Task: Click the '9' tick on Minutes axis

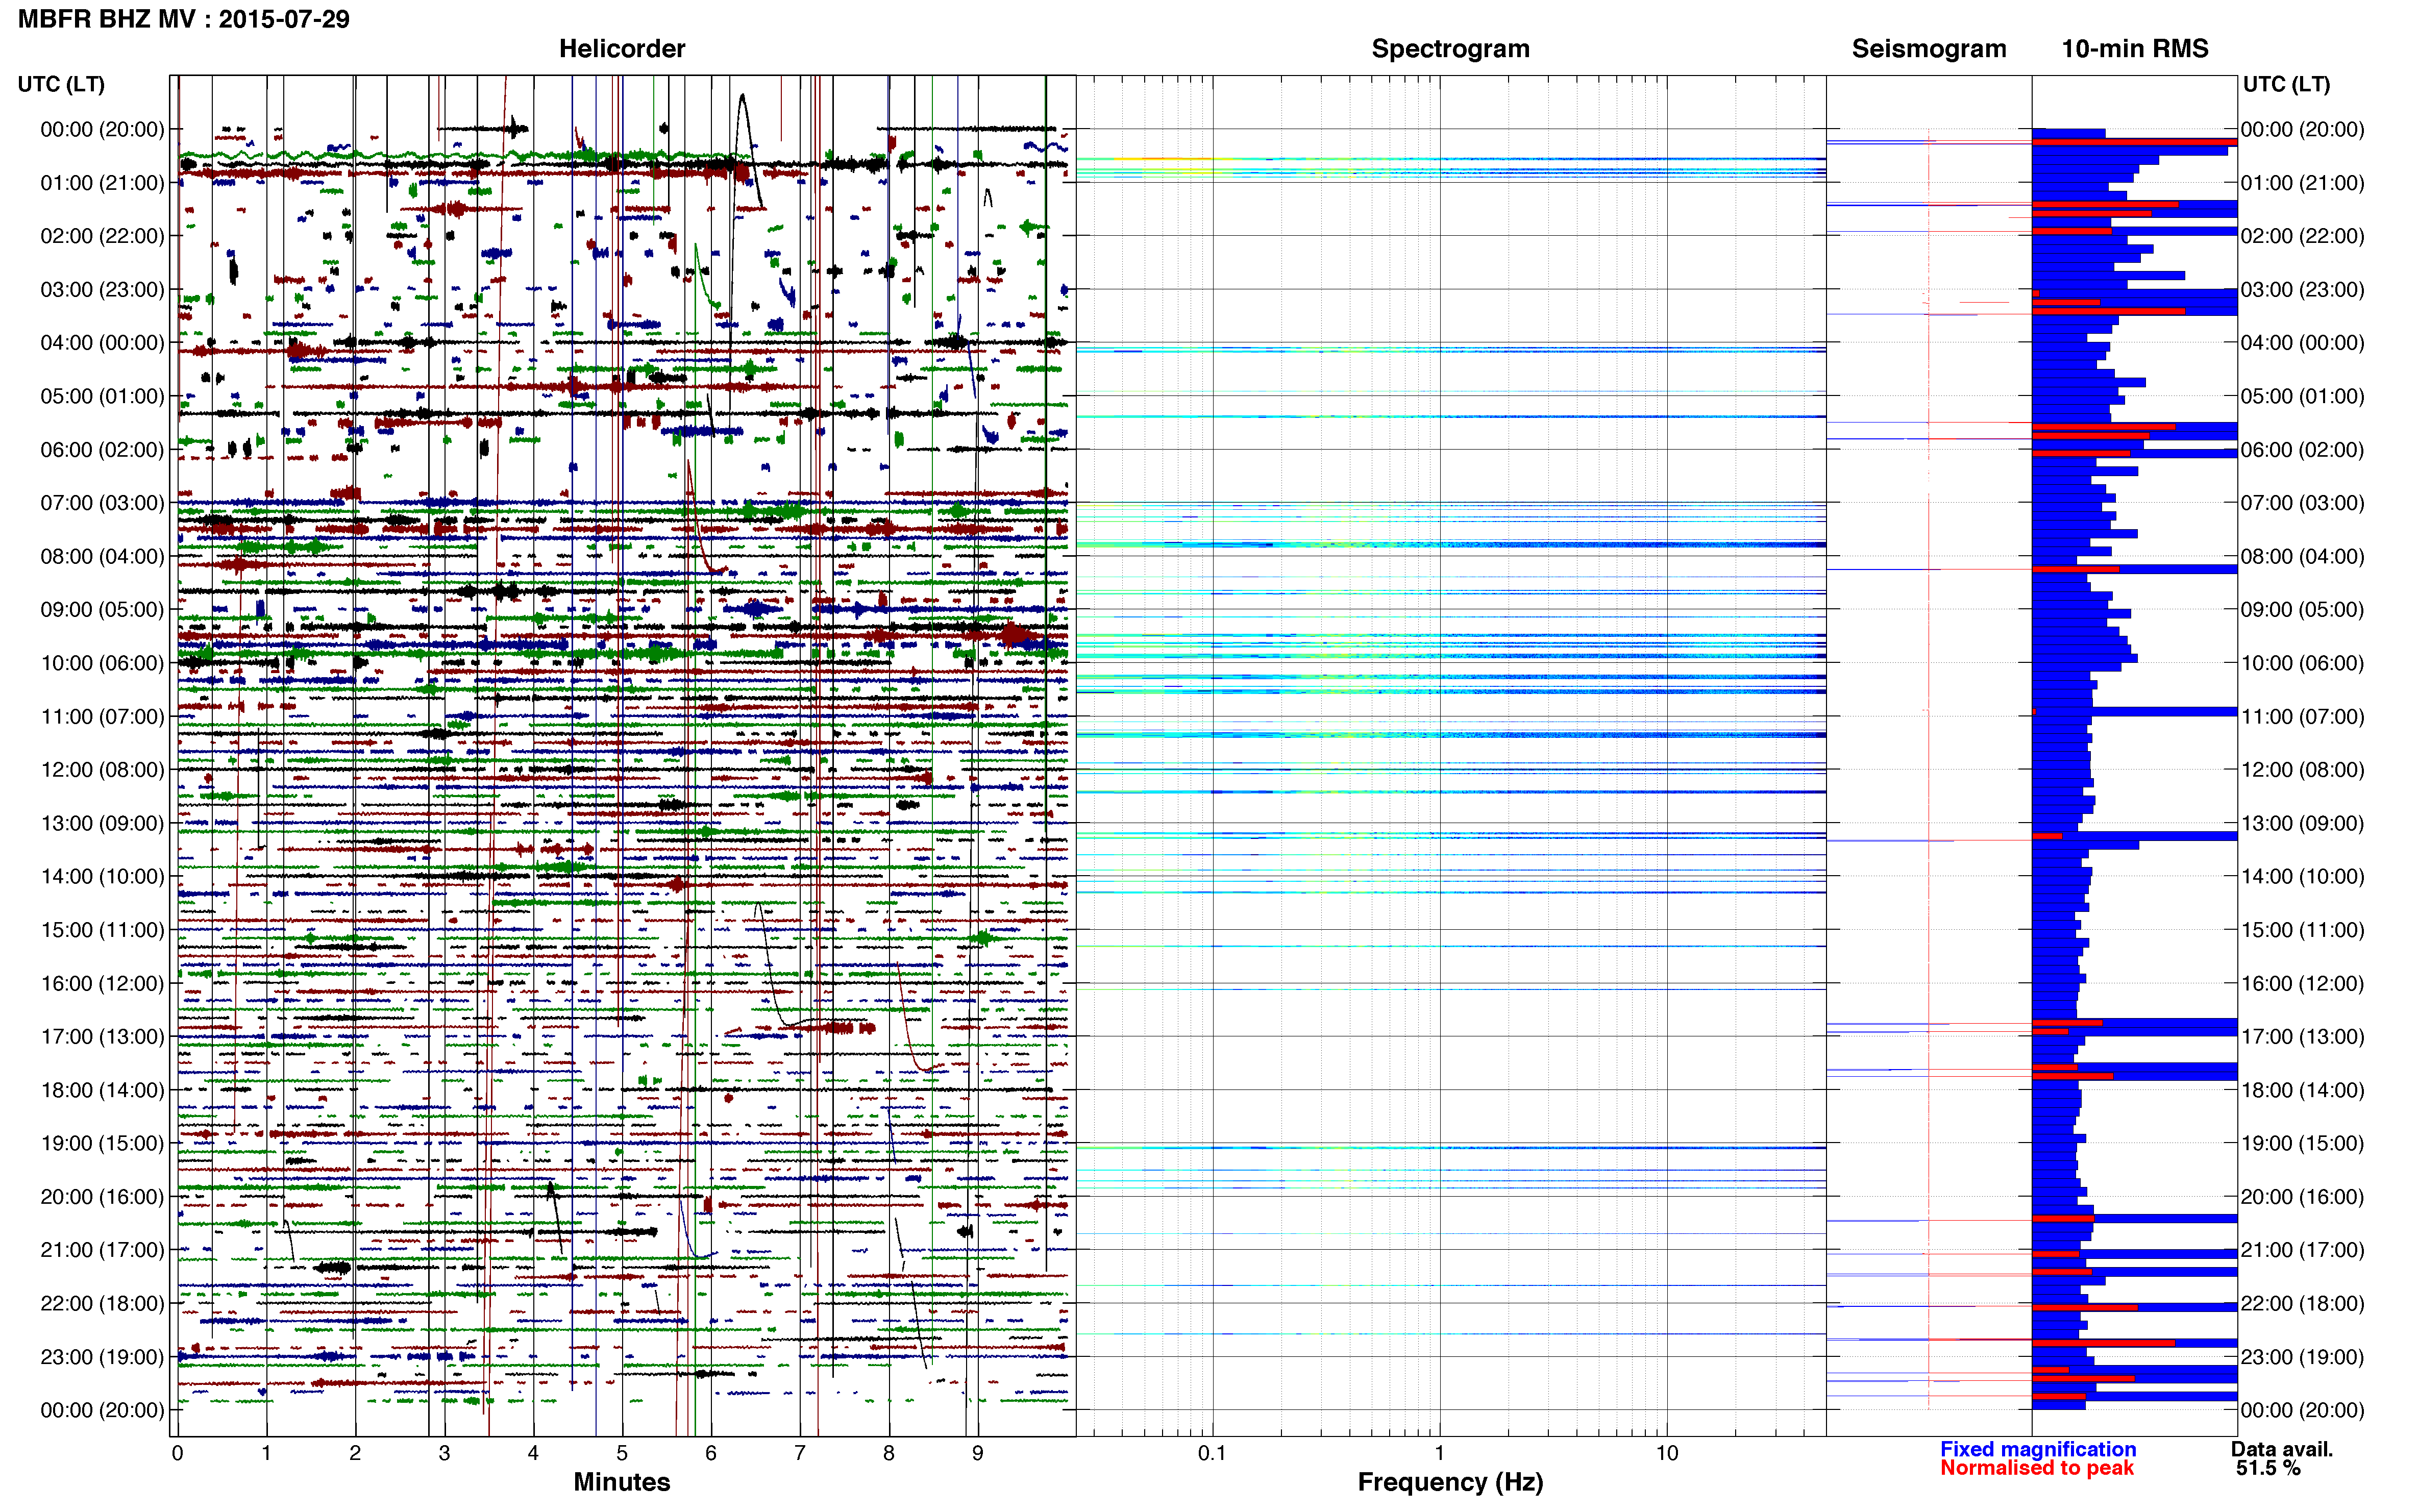Action: 978,1453
